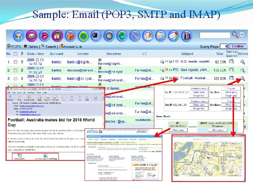Open Tools menu in Thunderbird window
The image size is (253, 190).
tap(39, 93)
